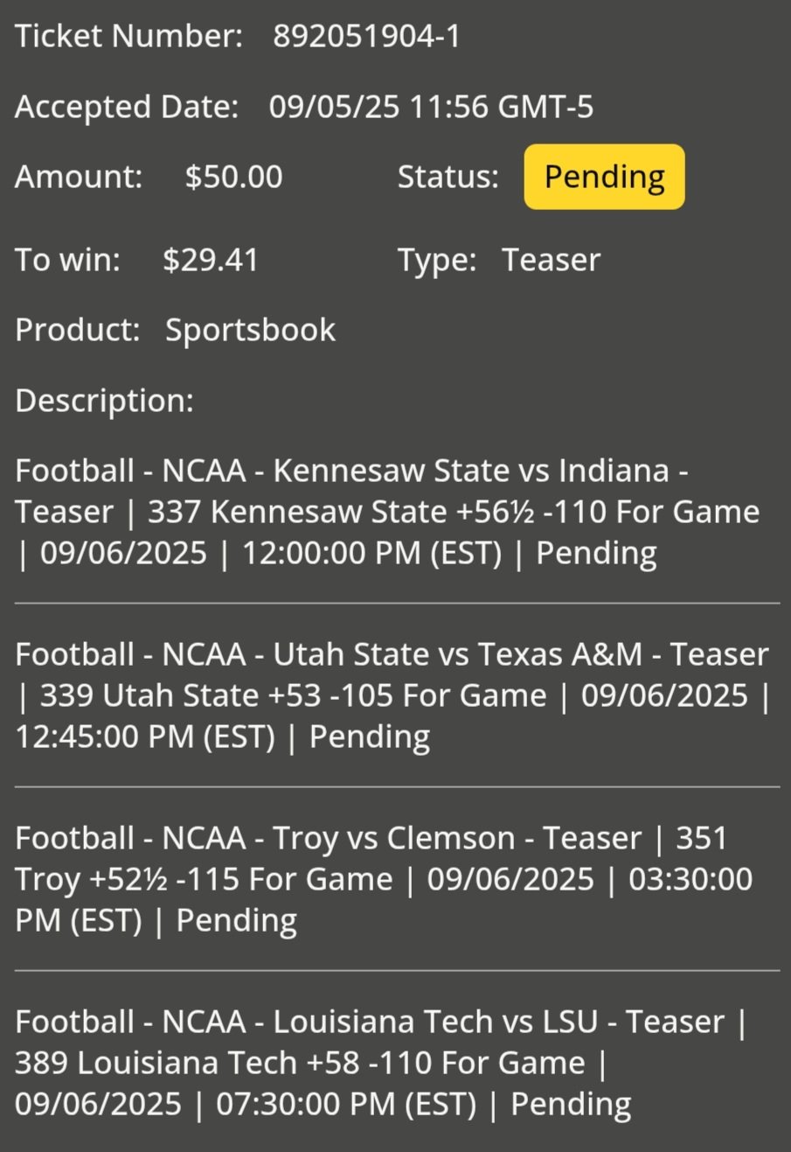The height and width of the screenshot is (1152, 791).
Task: Tap the Accepted Date value
Action: 431,108
